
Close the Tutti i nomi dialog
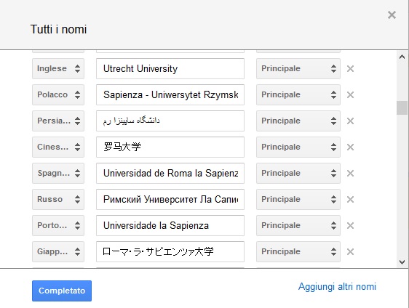[392, 15]
